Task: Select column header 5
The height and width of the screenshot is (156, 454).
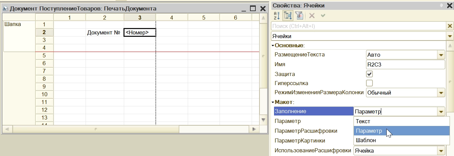Action: [x=204, y=17]
